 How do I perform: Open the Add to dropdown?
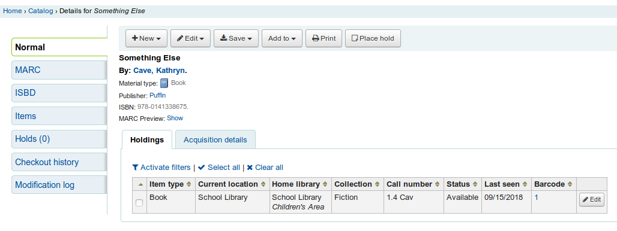(281, 38)
